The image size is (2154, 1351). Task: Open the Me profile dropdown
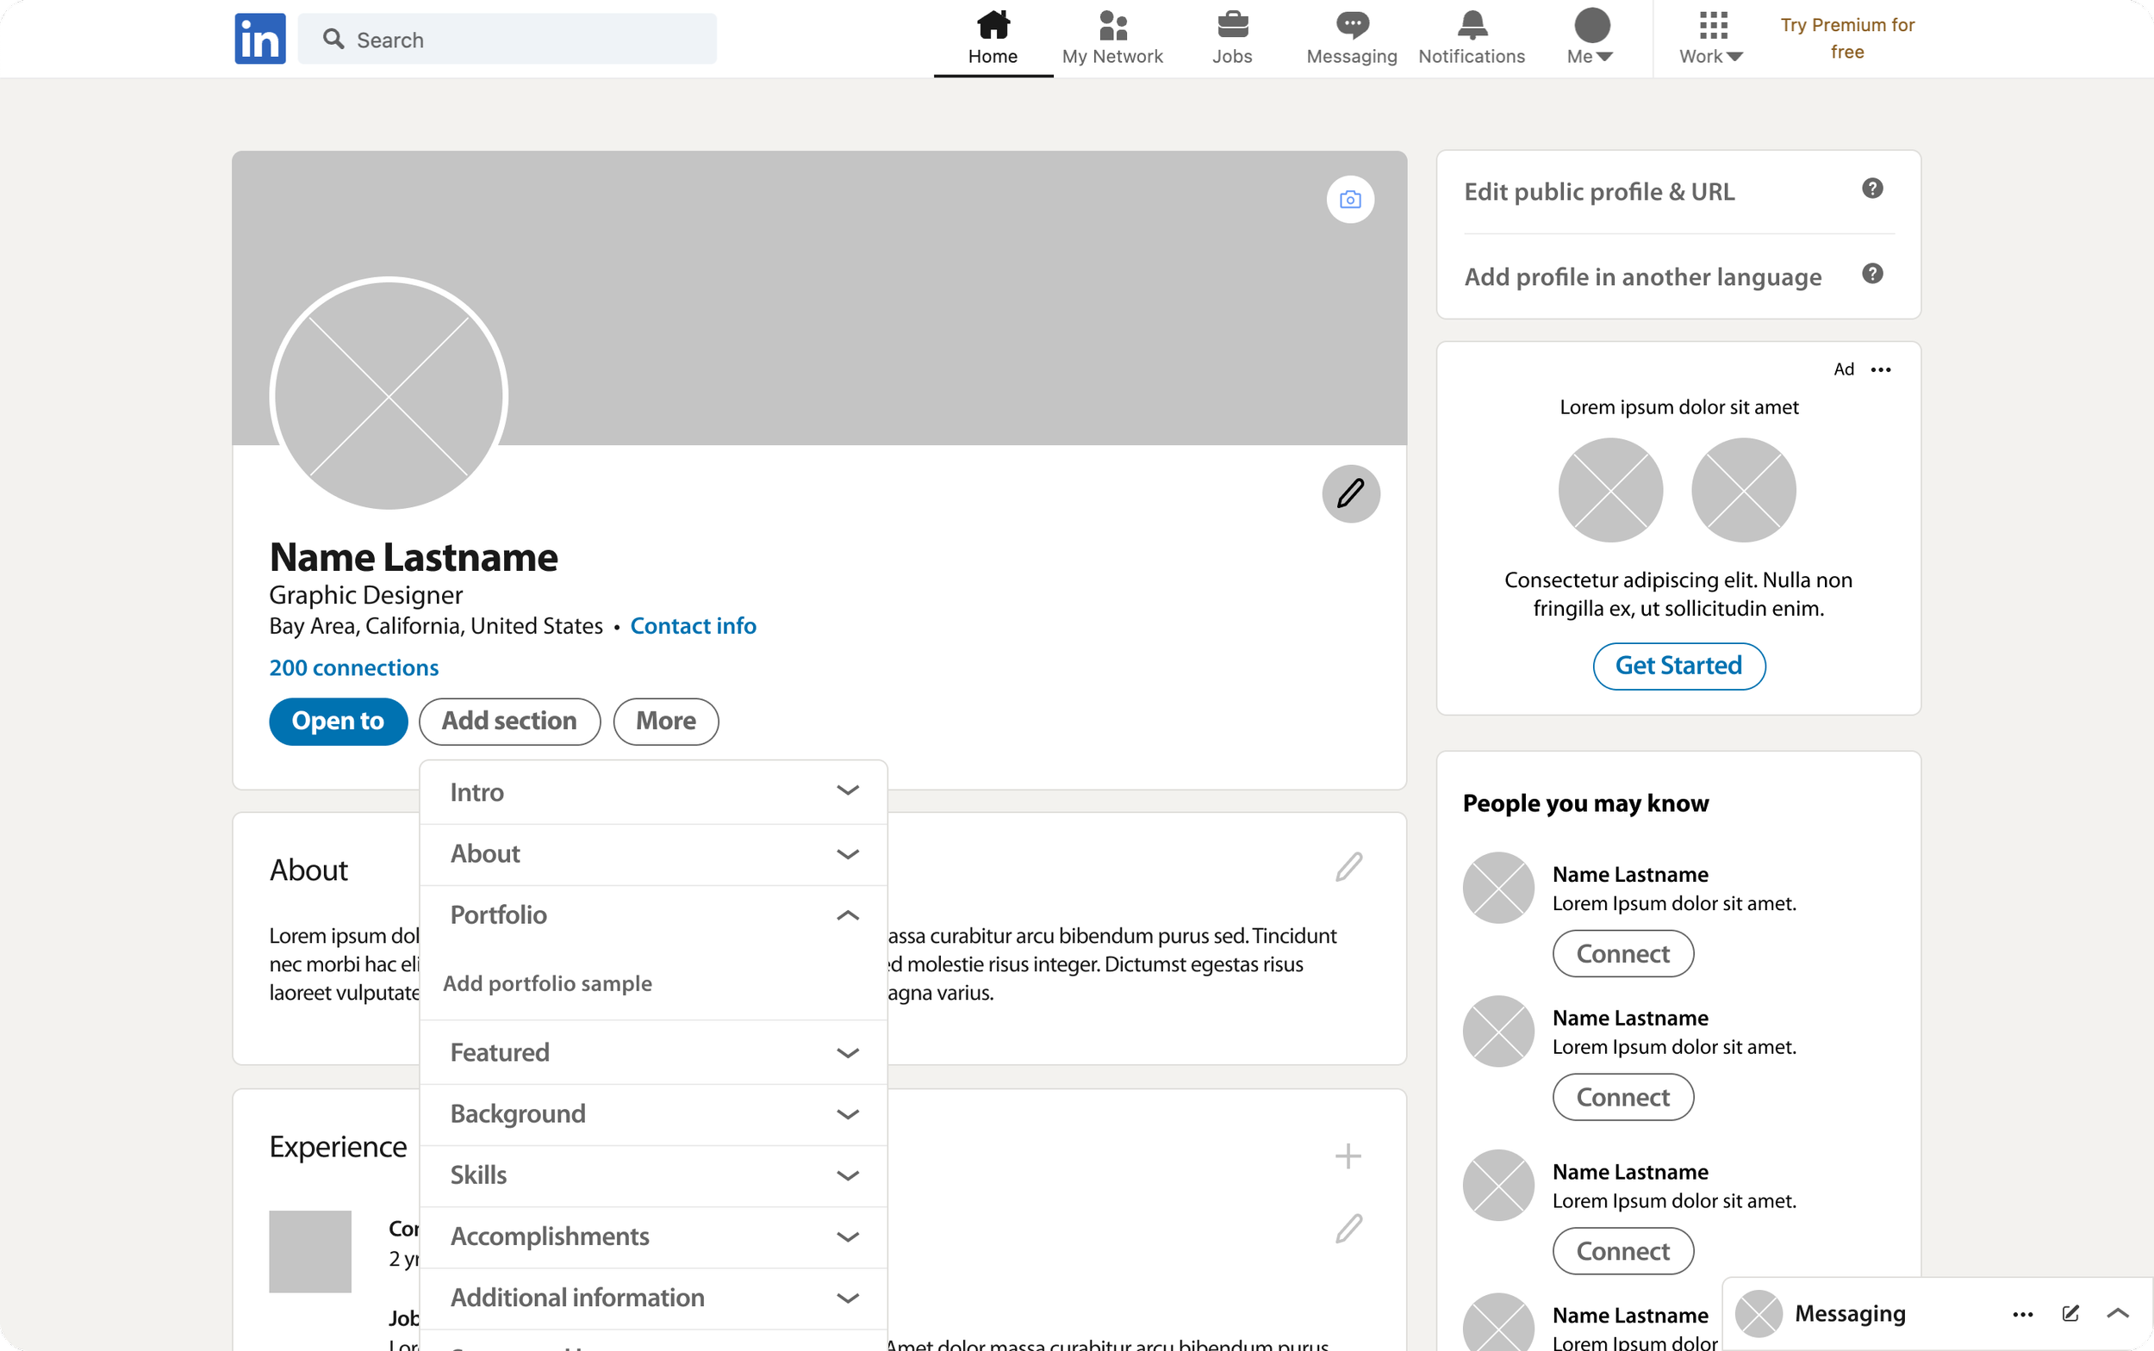[x=1591, y=38]
